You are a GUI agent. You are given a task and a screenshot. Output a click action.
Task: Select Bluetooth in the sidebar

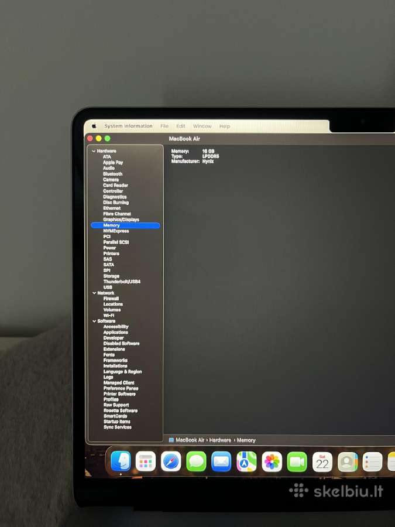(x=112, y=174)
